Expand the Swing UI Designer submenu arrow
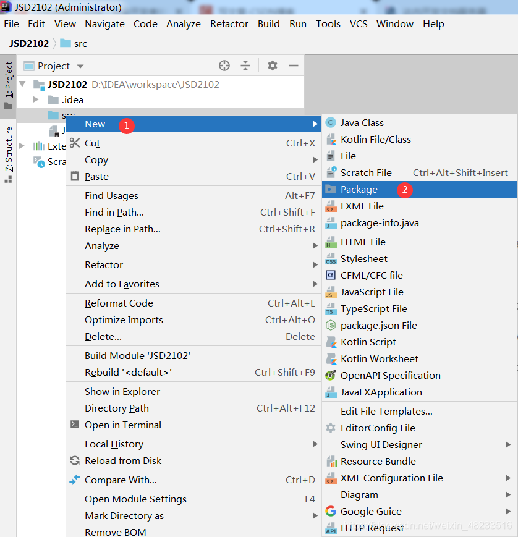This screenshot has height=537, width=518. 508,444
